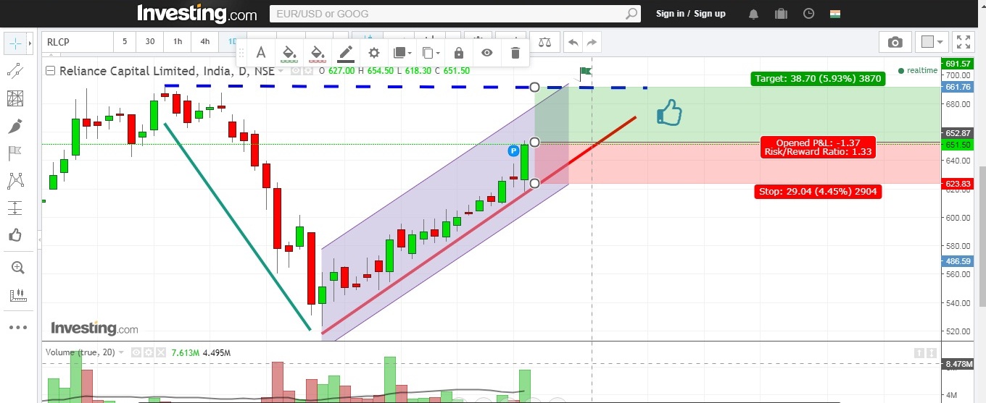986x403 pixels.
Task: Open the portfolio briefcase icon
Action: tap(781, 14)
